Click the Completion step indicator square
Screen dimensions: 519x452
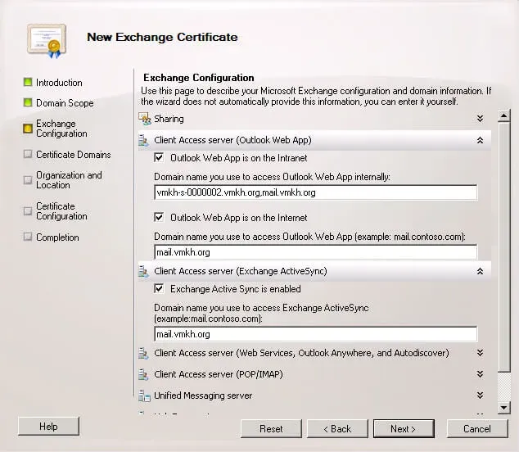point(28,237)
